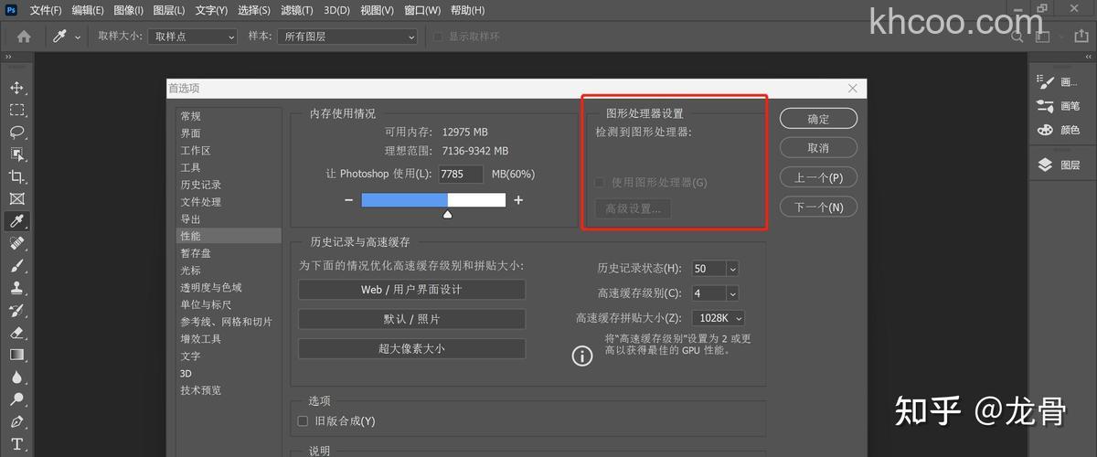The height and width of the screenshot is (457, 1097).
Task: Click the memory usage slider thumb
Action: (x=447, y=214)
